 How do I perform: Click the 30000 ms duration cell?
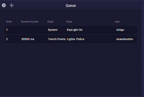[28, 39]
